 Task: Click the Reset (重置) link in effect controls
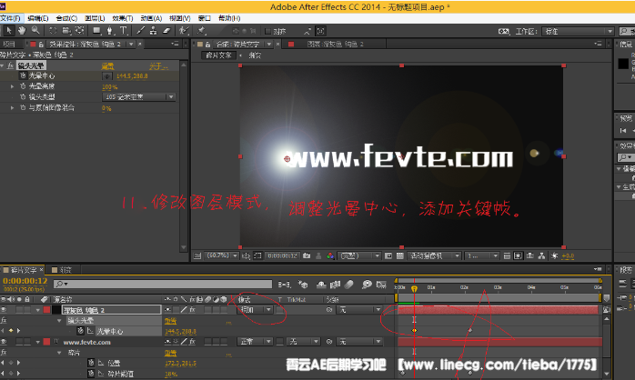pos(107,66)
